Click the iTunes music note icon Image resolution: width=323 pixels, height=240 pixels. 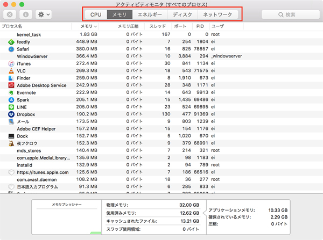11,63
